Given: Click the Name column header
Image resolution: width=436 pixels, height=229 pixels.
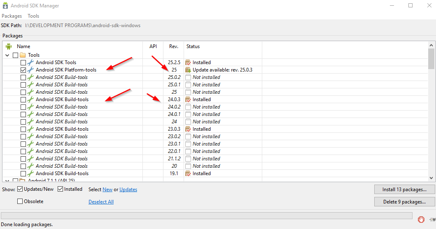Looking at the screenshot, I should (23, 46).
